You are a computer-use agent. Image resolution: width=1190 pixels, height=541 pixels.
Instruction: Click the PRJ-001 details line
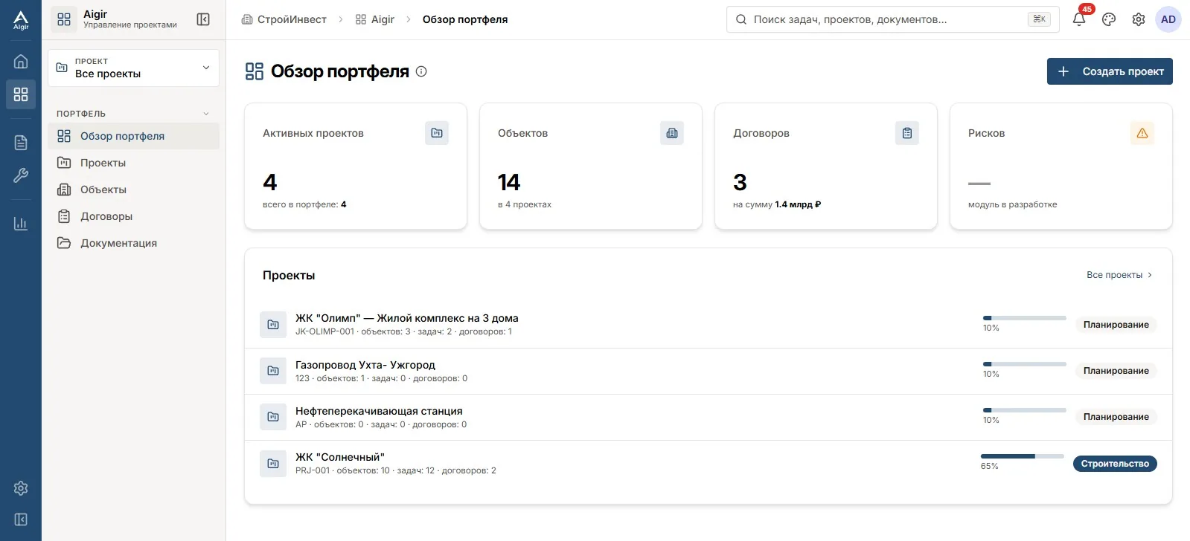395,470
